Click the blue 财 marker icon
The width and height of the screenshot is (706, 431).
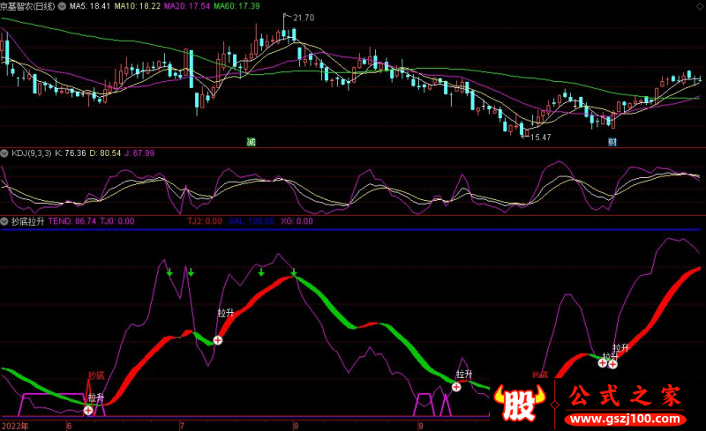pos(612,142)
